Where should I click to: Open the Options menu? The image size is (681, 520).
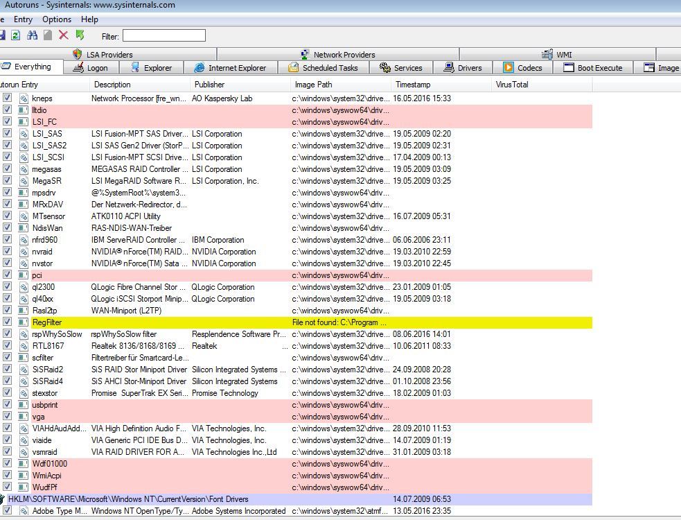[x=57, y=19]
